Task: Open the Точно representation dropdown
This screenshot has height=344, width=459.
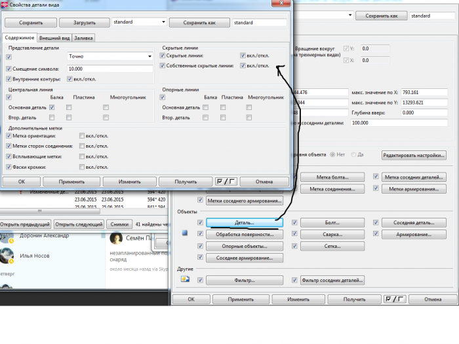Action: tap(110, 56)
